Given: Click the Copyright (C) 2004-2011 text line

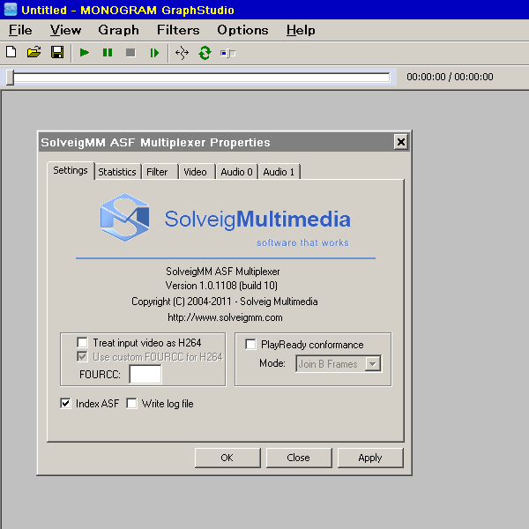Looking at the screenshot, I should pyautogui.click(x=224, y=302).
